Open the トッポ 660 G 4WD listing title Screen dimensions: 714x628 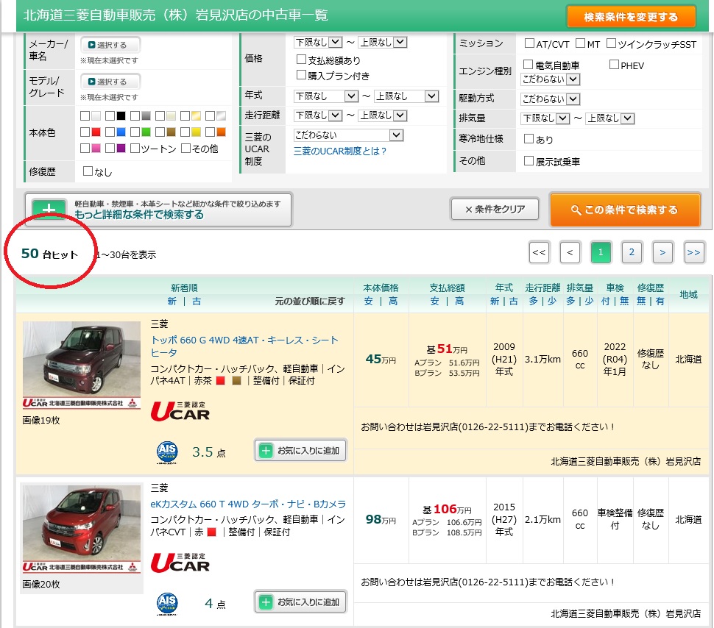tap(244, 346)
